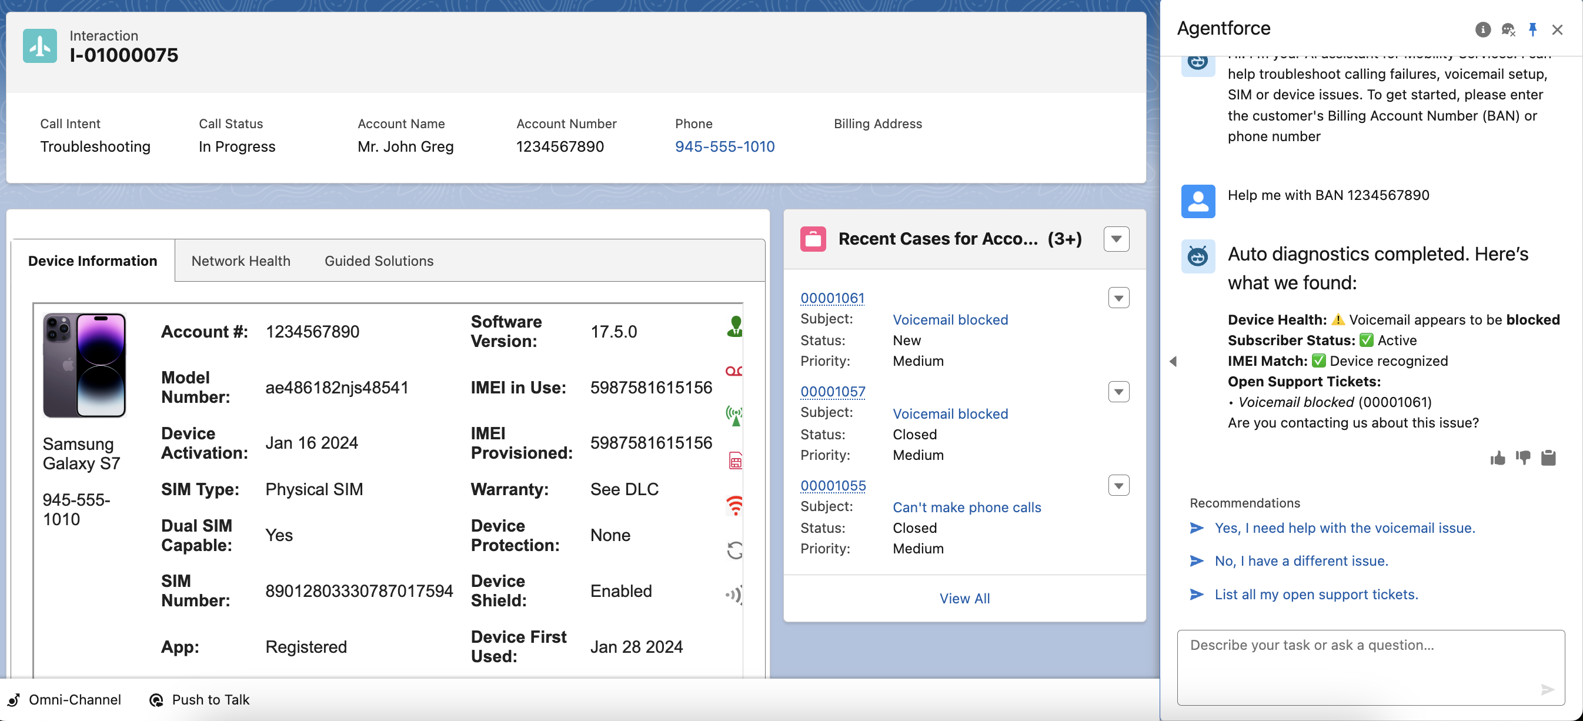Open the Guided Solutions tab
This screenshot has height=721, width=1583.
point(379,261)
